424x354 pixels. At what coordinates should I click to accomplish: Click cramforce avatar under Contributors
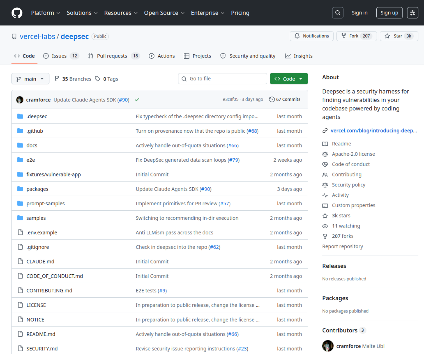pyautogui.click(x=328, y=346)
